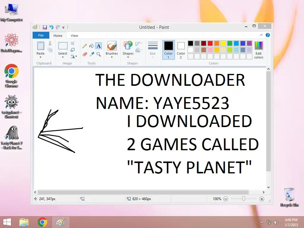Click the zoom slider handle
Screen dimensions: 304x228
[x=244, y=199]
